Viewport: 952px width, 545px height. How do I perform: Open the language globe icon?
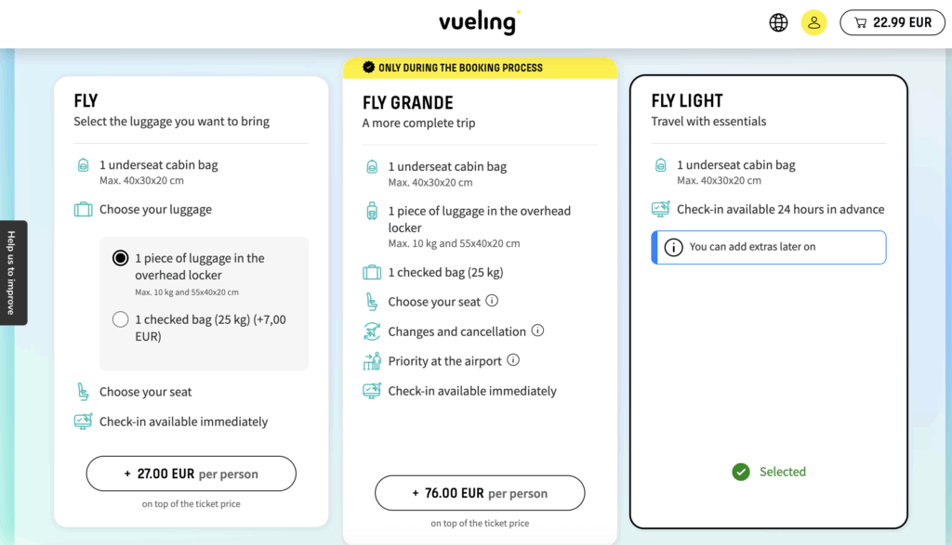coord(778,23)
